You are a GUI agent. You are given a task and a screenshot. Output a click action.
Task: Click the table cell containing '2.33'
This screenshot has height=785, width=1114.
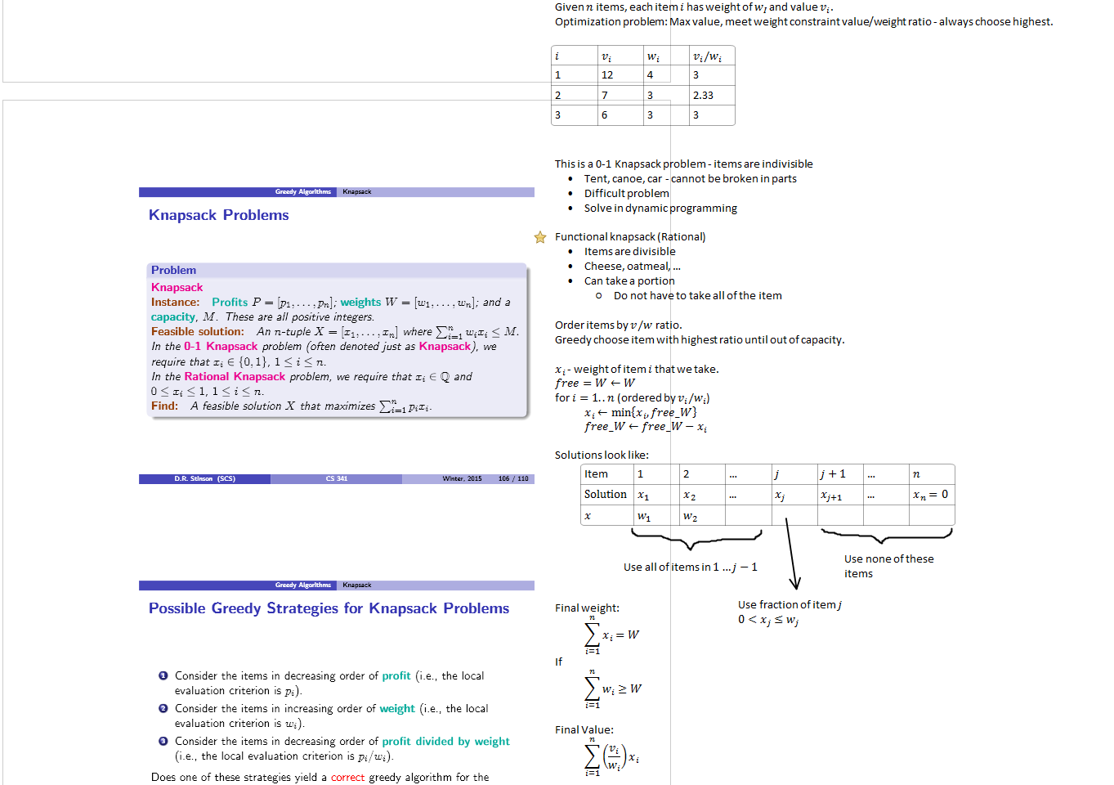[x=712, y=95]
